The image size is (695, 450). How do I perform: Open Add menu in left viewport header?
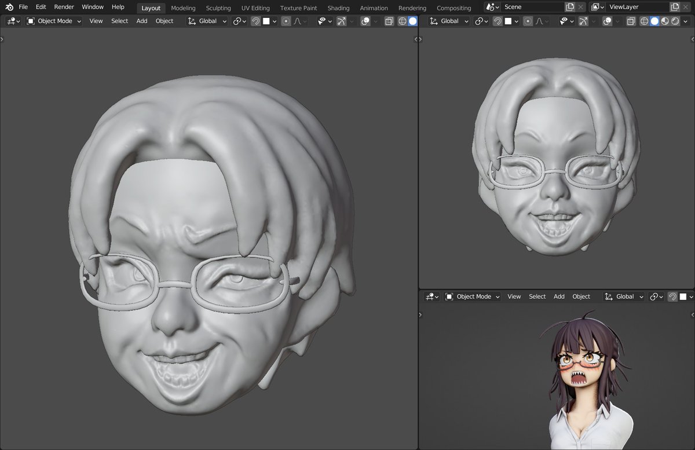click(x=142, y=21)
